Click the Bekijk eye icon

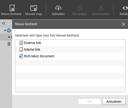125,8
